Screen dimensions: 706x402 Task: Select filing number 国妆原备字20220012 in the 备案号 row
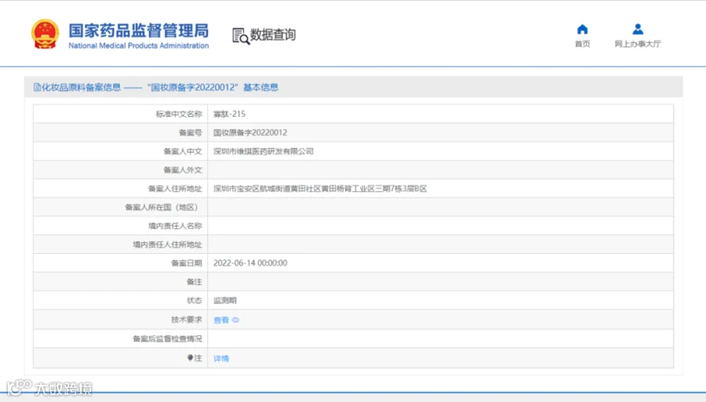point(250,132)
